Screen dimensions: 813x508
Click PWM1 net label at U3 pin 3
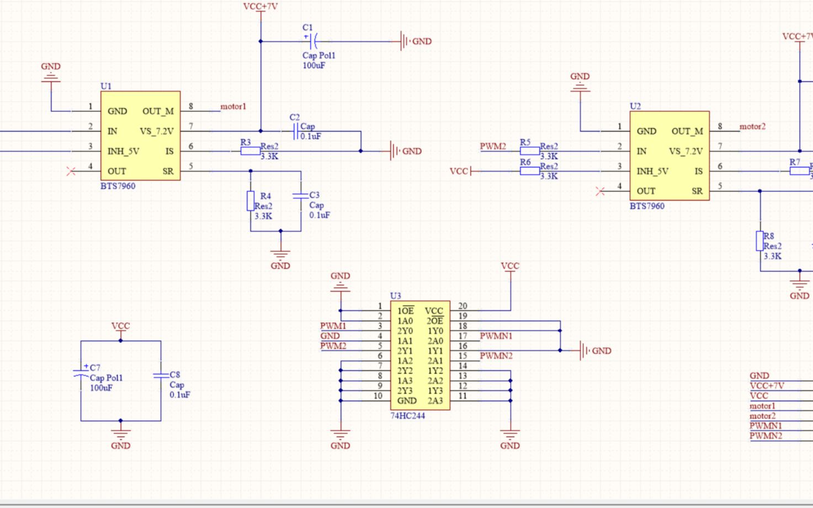(333, 326)
